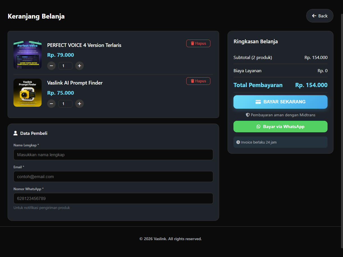Pay now with BAYAR SEKARANG button
Screen dimensions: 343x257
pyautogui.click(x=280, y=102)
